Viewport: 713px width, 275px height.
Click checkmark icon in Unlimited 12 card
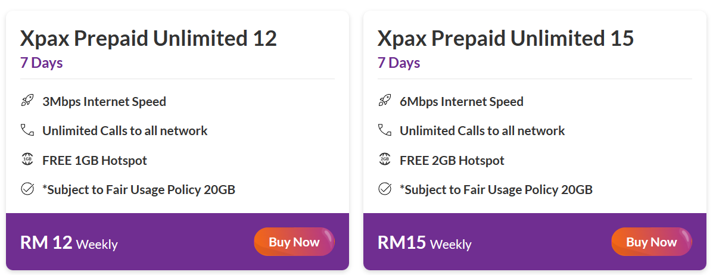click(x=27, y=189)
